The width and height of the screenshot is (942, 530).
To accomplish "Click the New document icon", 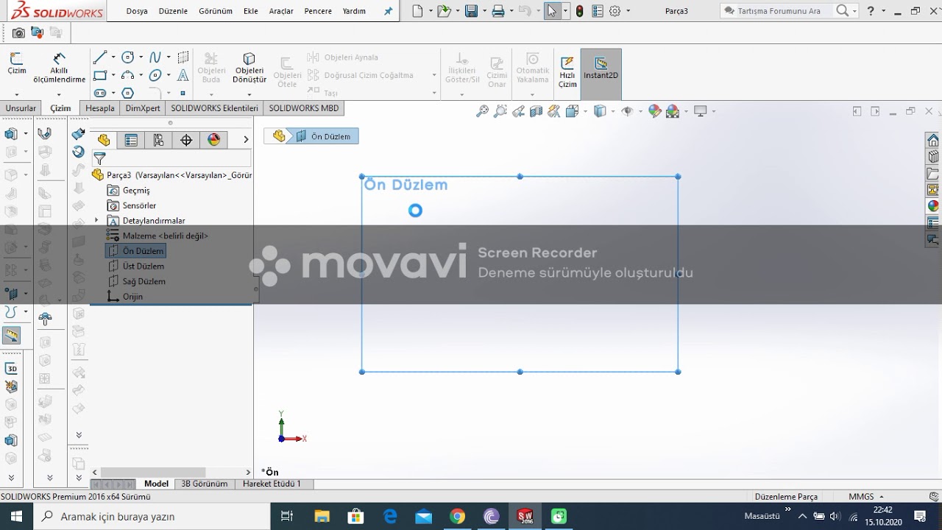I will [418, 11].
